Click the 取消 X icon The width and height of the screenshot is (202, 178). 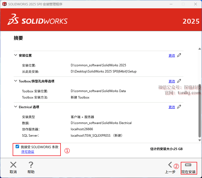coord(13,165)
